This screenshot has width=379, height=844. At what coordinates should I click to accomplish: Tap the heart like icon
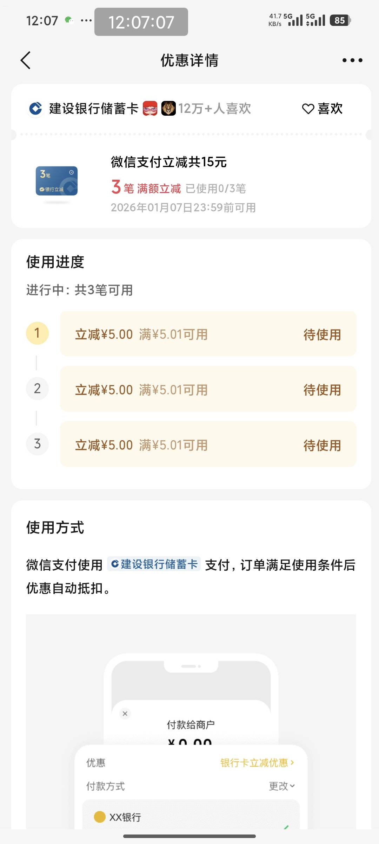pos(308,109)
